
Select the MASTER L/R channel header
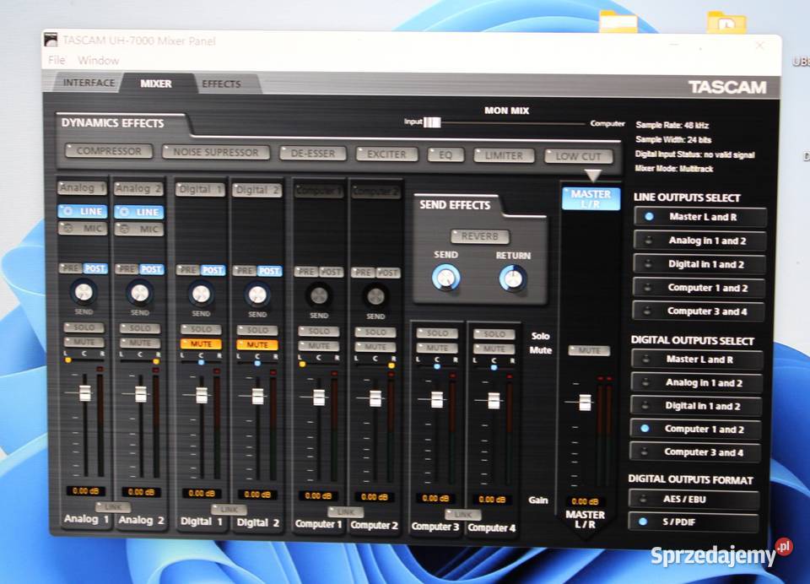point(591,199)
